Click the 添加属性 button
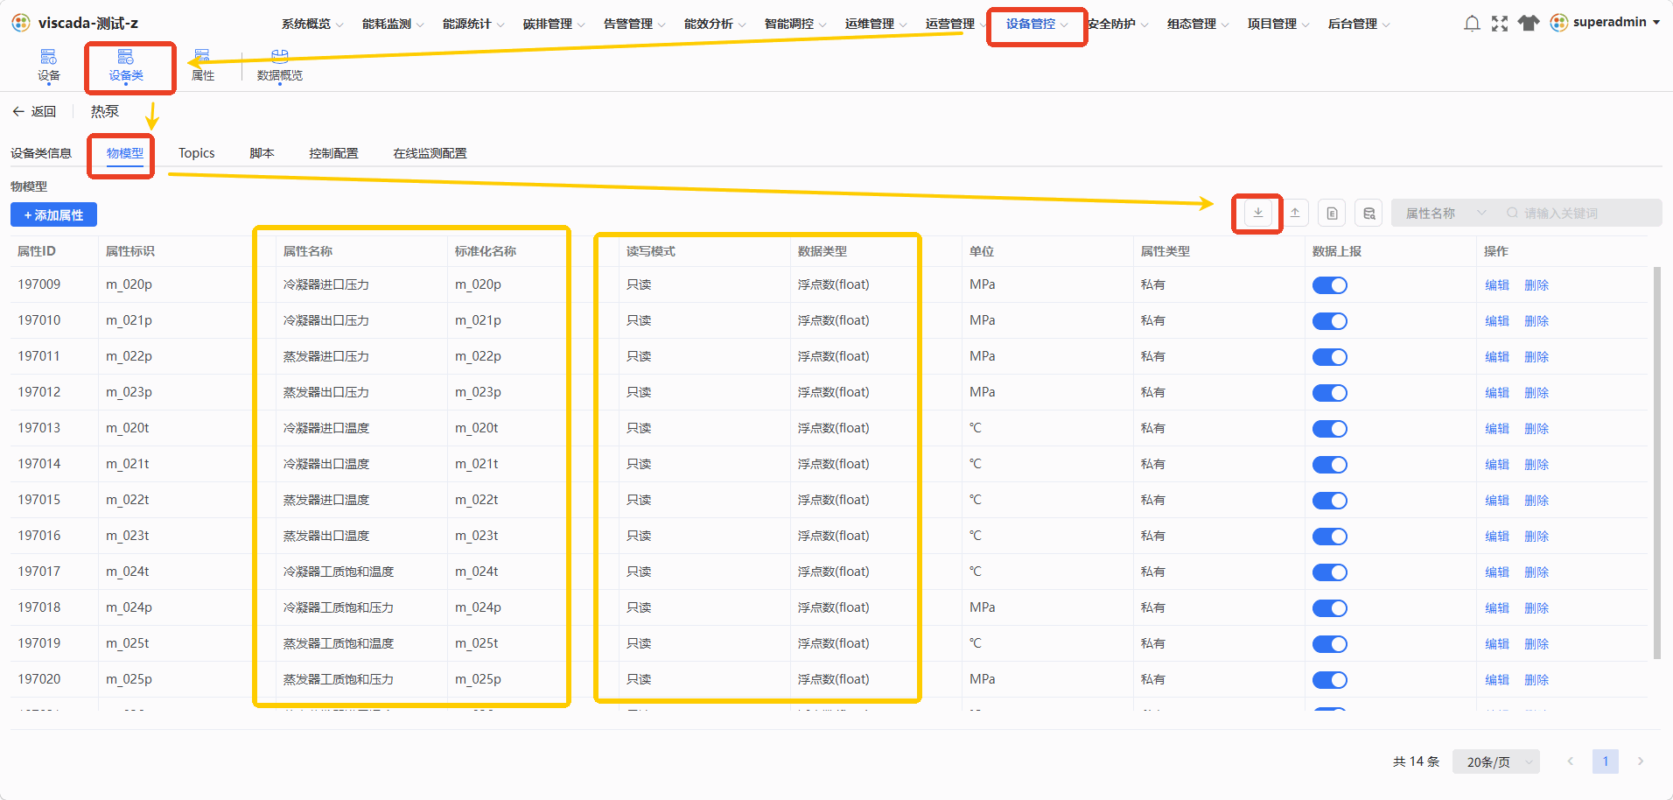Image resolution: width=1673 pixels, height=800 pixels. pyautogui.click(x=53, y=214)
